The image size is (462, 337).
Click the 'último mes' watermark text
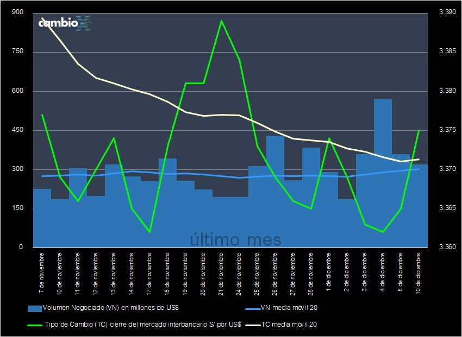tap(235, 239)
